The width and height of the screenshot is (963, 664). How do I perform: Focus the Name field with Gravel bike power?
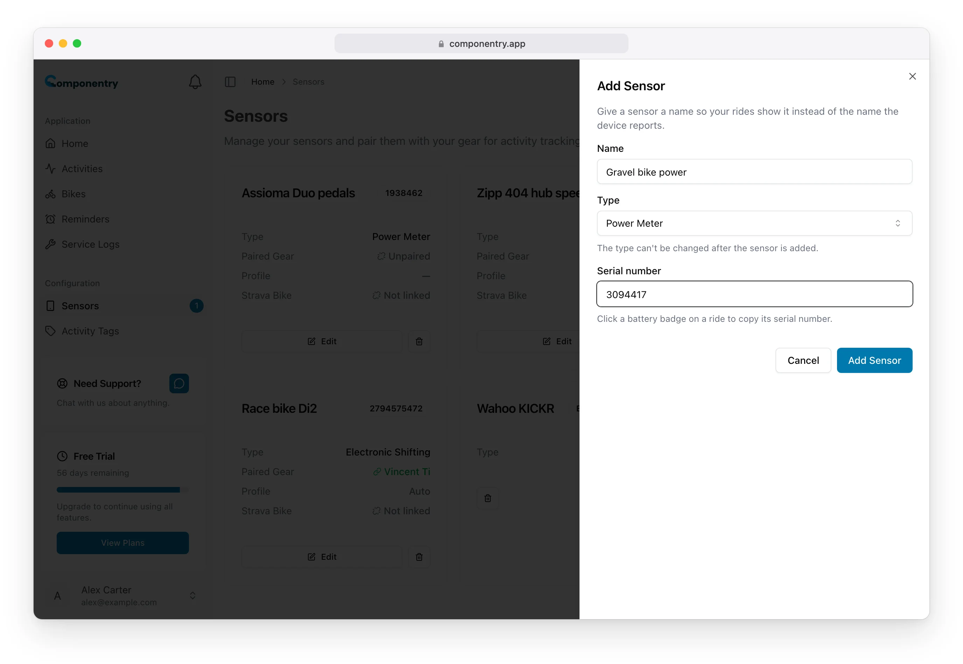click(754, 172)
